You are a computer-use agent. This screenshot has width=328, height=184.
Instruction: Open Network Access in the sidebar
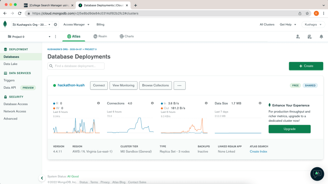(15, 111)
